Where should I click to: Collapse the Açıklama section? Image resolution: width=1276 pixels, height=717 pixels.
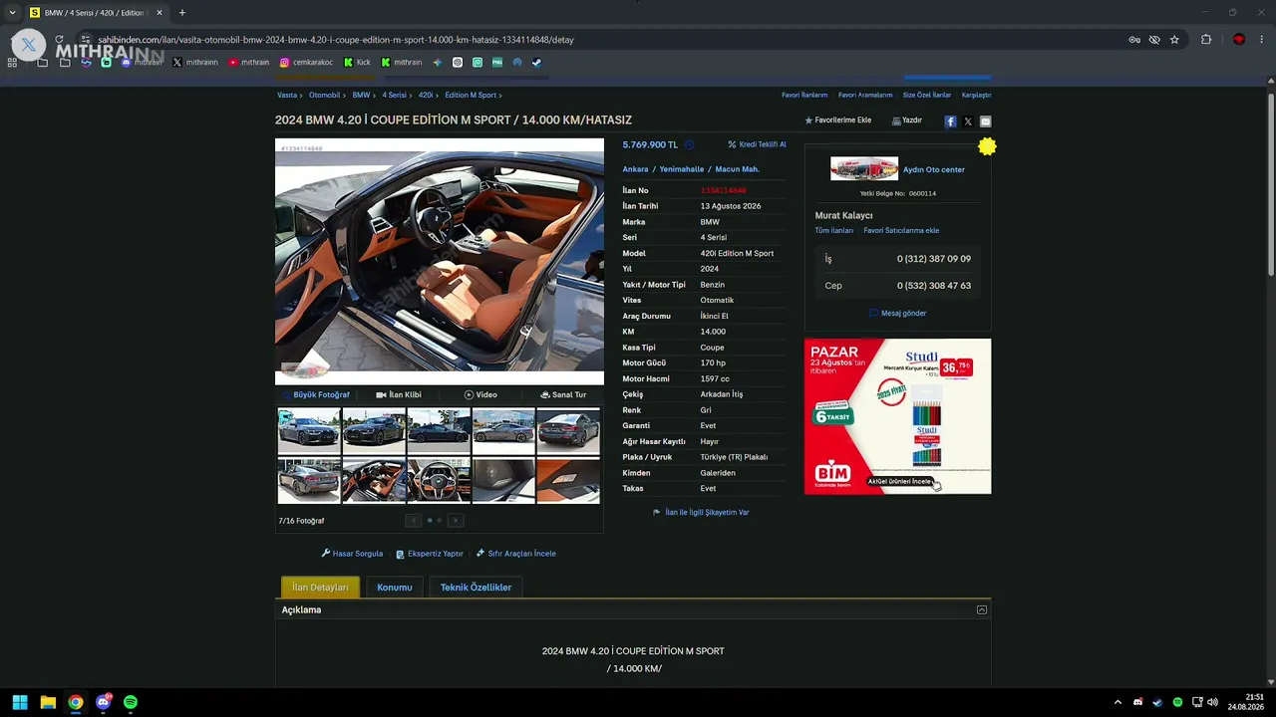click(x=982, y=609)
